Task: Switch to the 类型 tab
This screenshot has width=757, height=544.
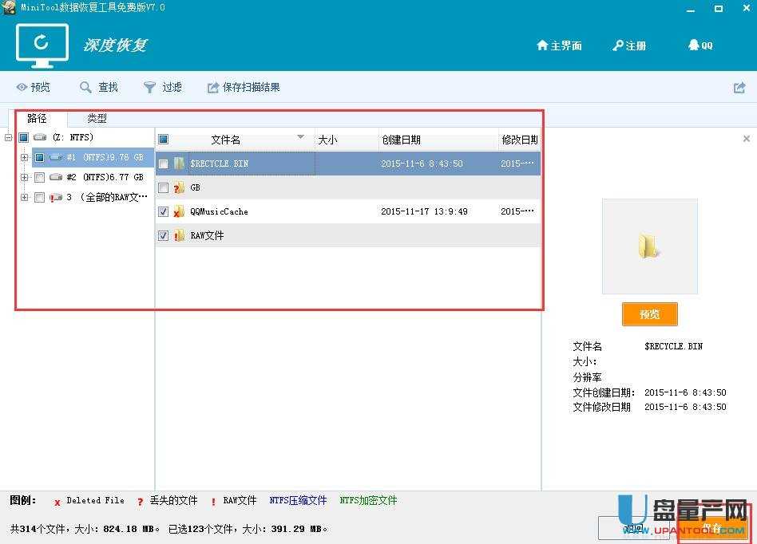Action: tap(96, 117)
